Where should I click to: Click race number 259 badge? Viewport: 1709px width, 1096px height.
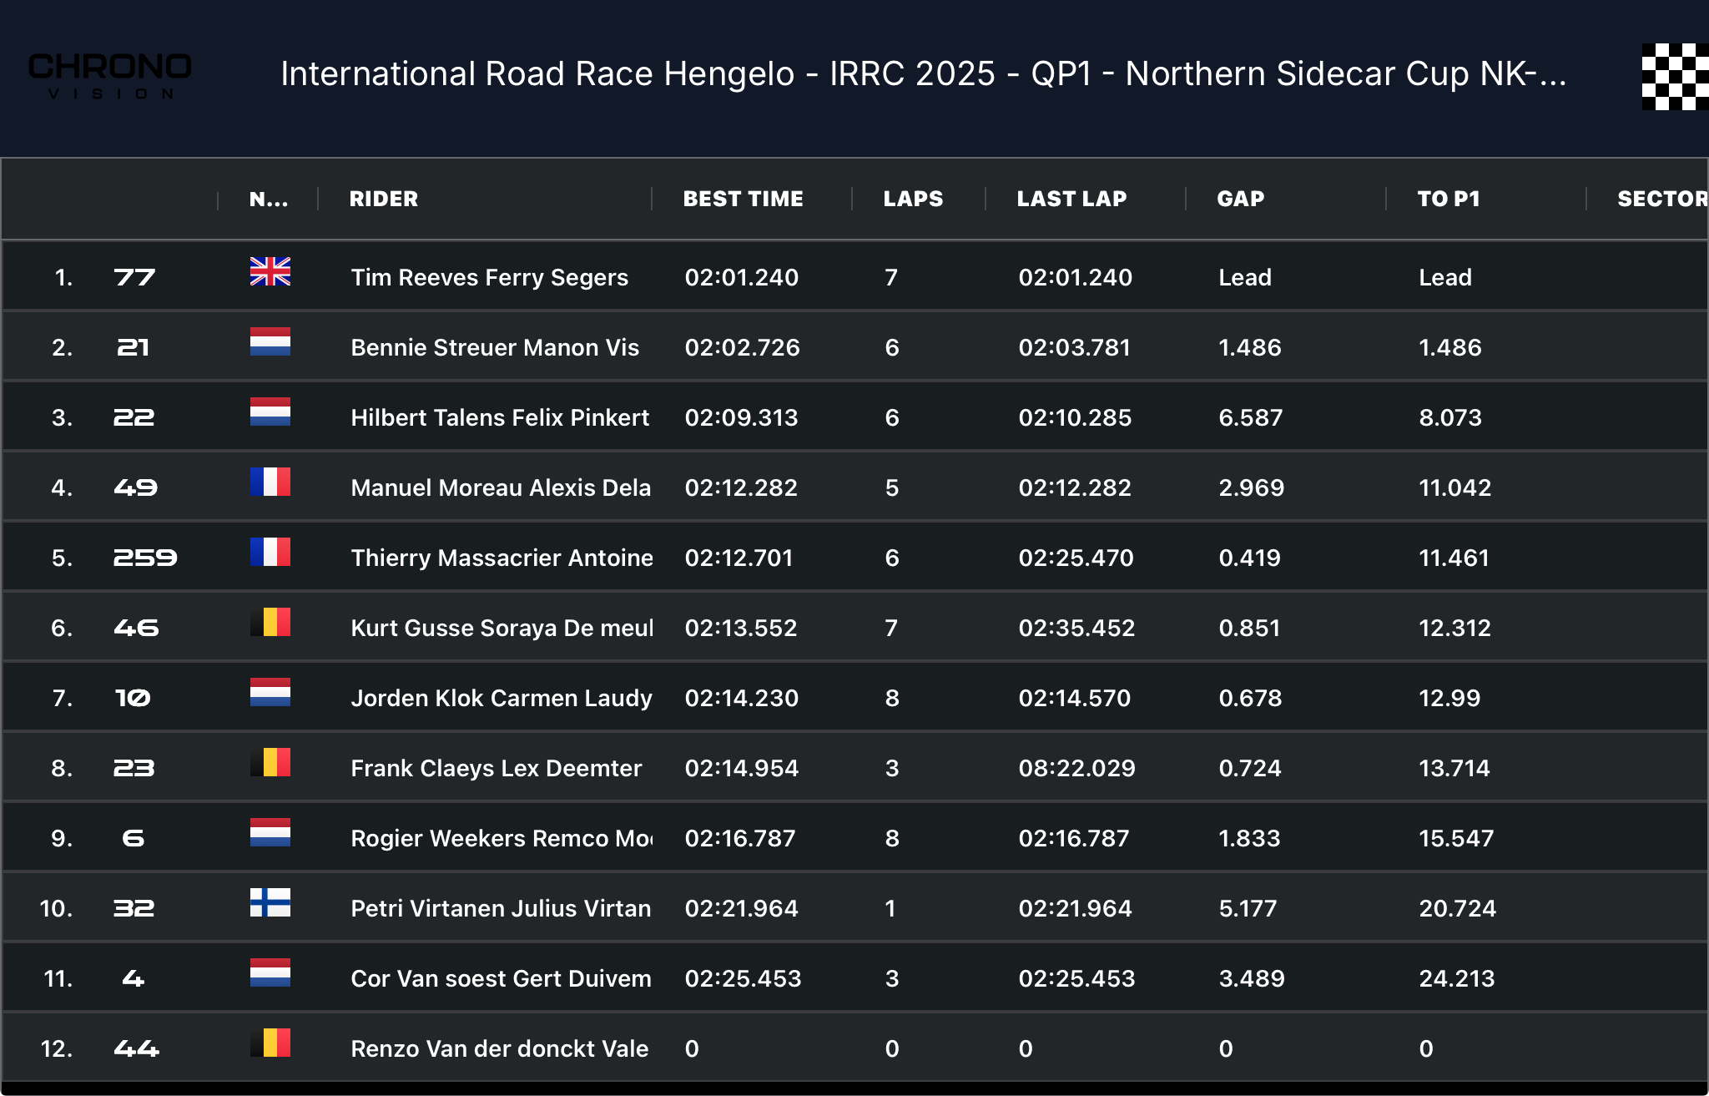pos(145,558)
